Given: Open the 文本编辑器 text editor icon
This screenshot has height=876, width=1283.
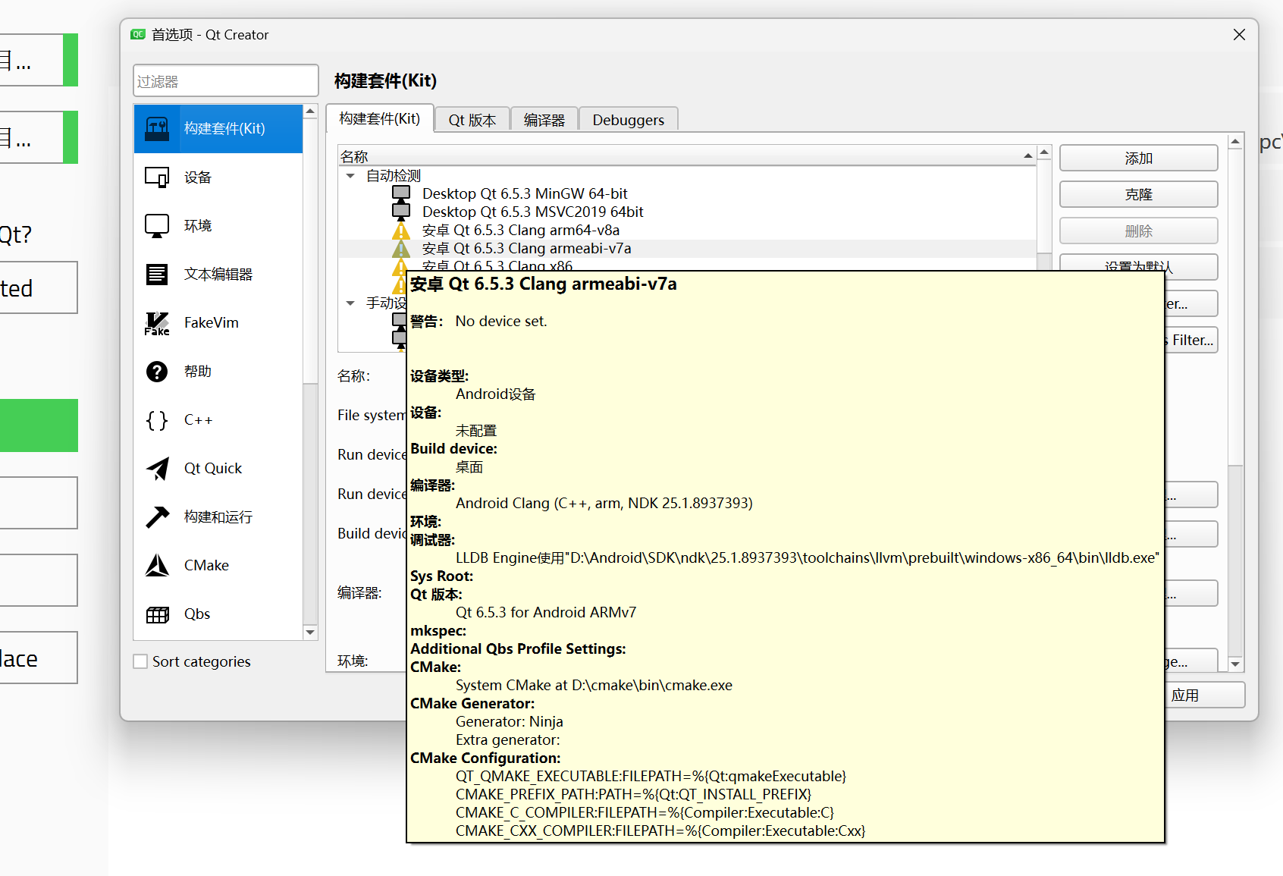Looking at the screenshot, I should (157, 274).
